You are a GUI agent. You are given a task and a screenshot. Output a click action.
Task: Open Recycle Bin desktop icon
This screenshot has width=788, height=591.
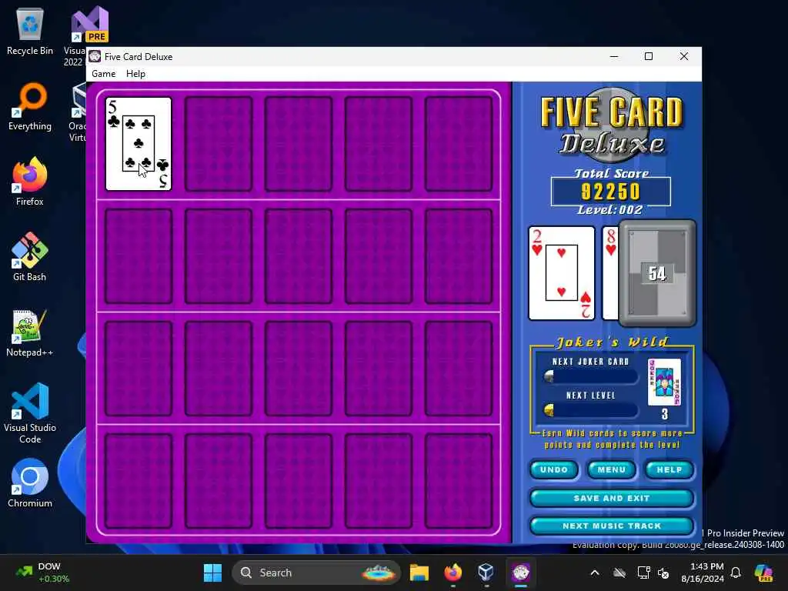pyautogui.click(x=30, y=31)
